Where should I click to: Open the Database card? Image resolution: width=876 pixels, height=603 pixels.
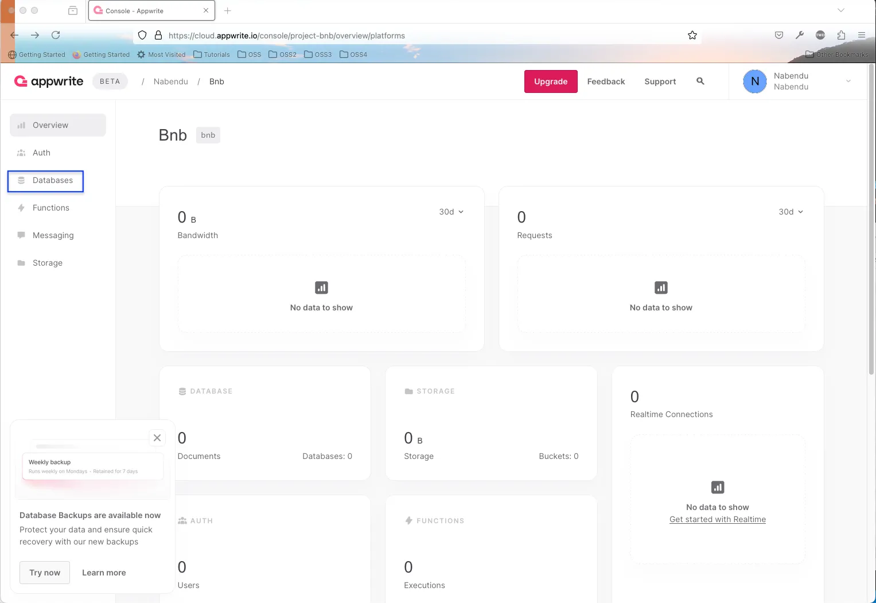coord(265,423)
